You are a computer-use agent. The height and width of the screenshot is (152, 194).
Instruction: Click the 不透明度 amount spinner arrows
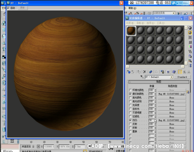(155, 113)
